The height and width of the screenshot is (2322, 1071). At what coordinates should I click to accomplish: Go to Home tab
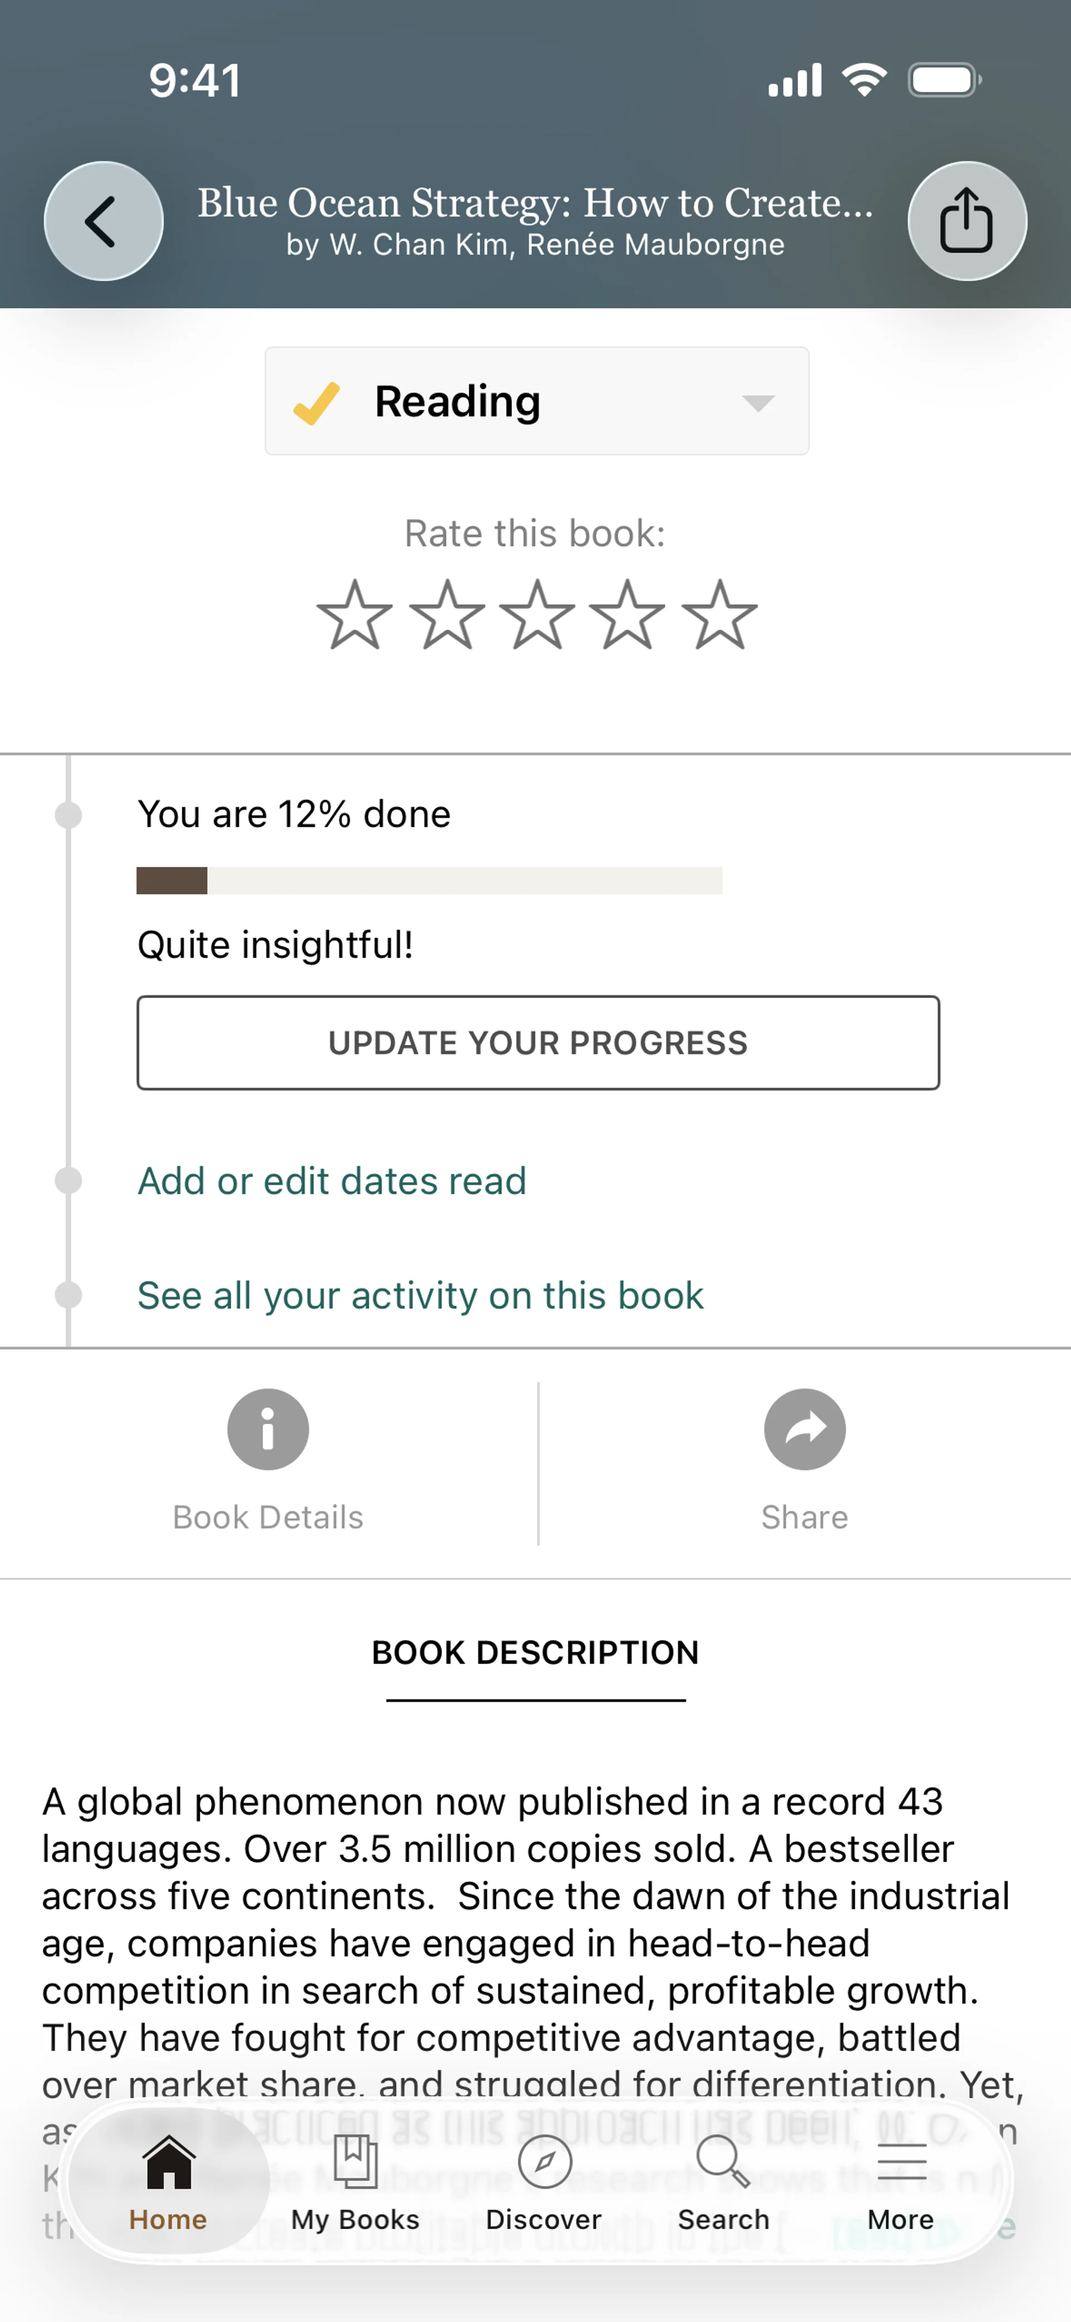(x=168, y=2181)
